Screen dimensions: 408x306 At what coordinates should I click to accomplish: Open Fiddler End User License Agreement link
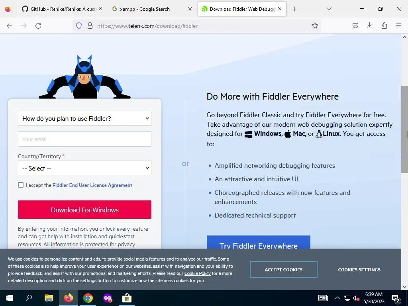(x=92, y=185)
